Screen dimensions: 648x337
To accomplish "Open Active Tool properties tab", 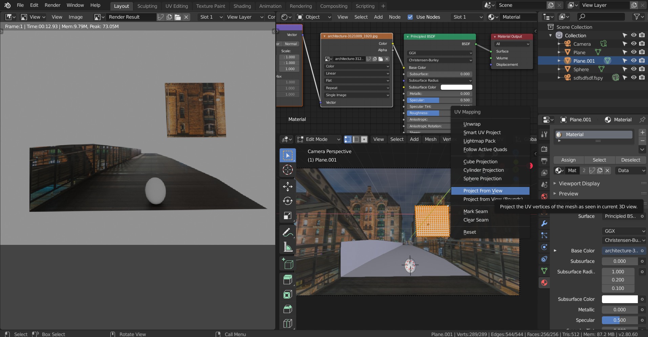I will [x=544, y=134].
